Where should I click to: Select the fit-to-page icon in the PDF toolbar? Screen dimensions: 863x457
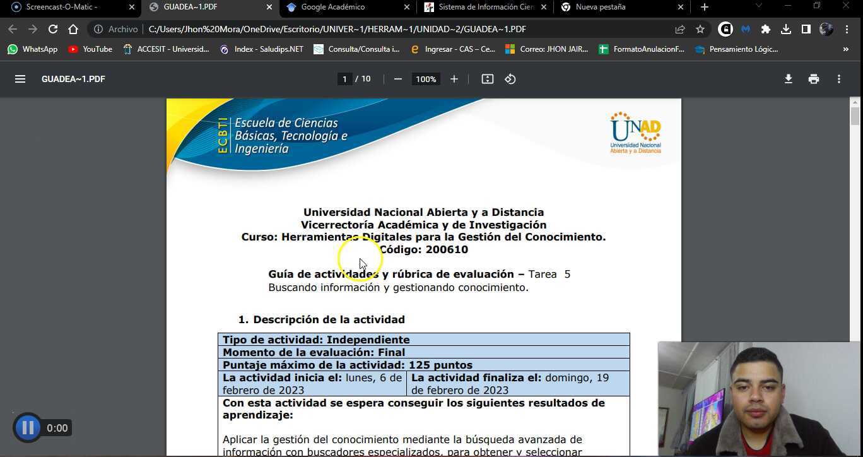click(486, 79)
